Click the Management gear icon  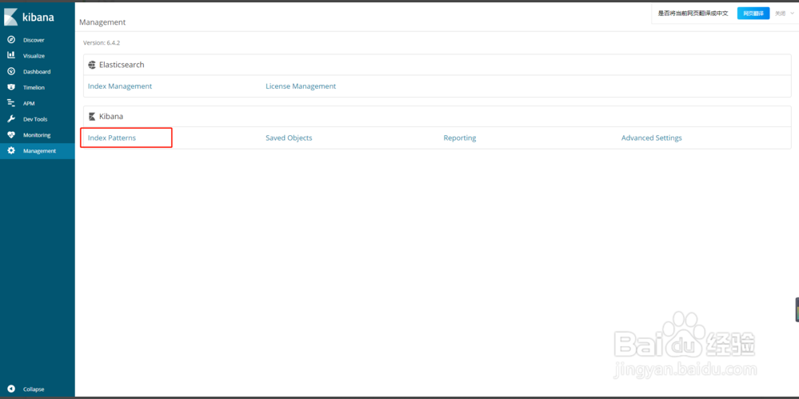(11, 151)
